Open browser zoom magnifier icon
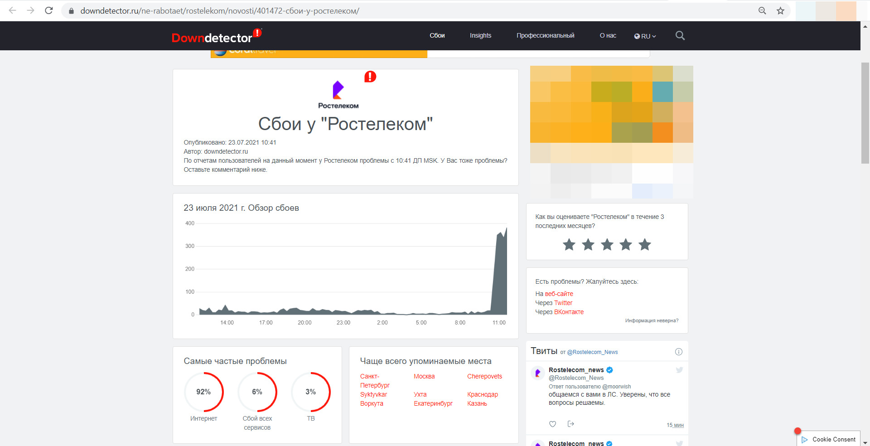Image resolution: width=870 pixels, height=446 pixels. 762,10
